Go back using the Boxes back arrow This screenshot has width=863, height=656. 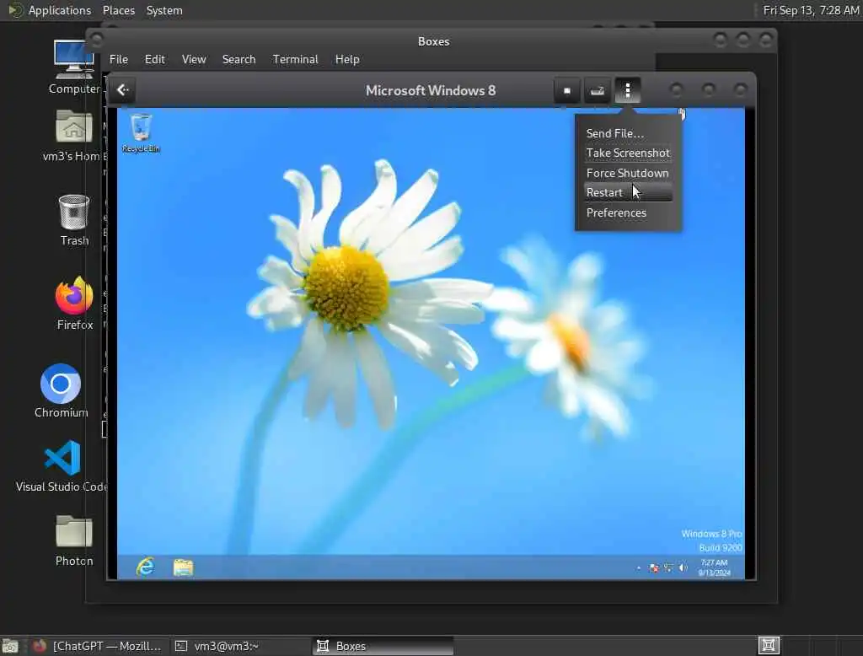coord(123,89)
